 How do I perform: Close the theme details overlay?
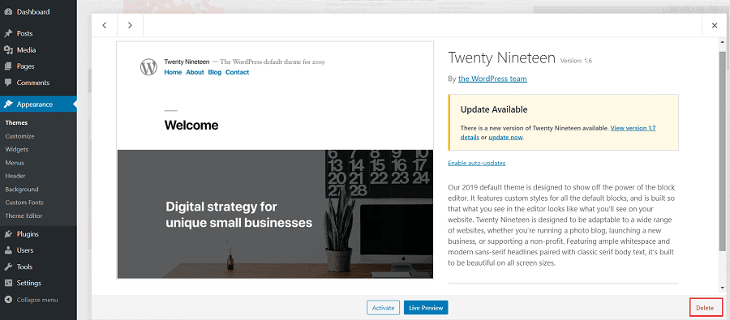715,26
